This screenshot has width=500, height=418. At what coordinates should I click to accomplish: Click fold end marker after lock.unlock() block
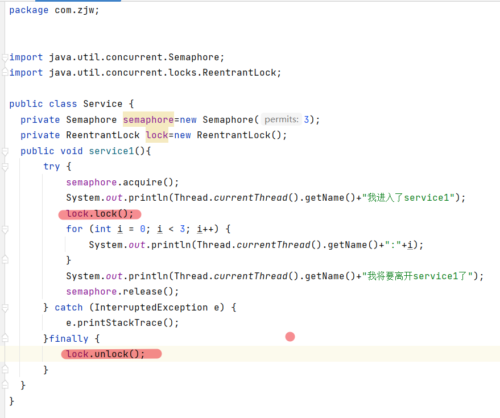[x=5, y=369]
